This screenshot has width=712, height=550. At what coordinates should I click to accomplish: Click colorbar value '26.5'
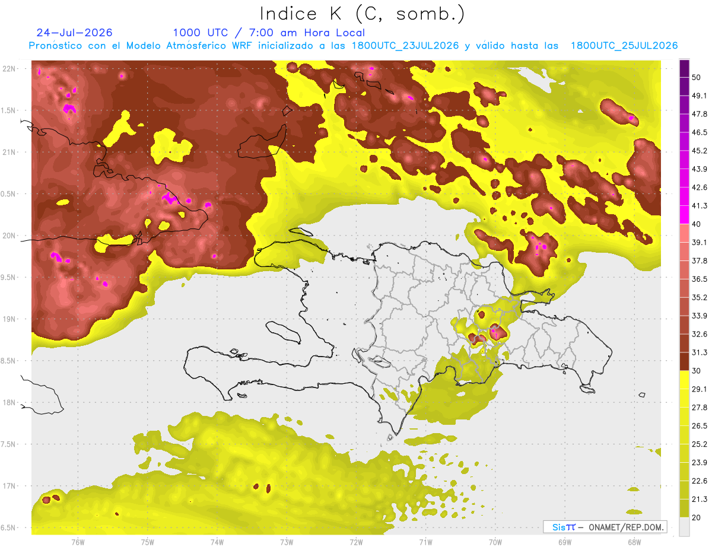click(700, 425)
